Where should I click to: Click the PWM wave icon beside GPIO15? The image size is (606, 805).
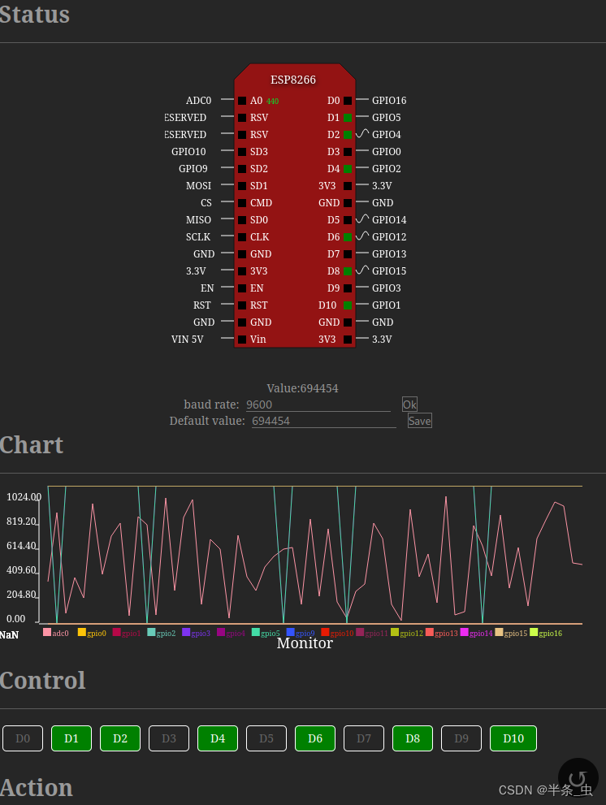[x=362, y=270]
